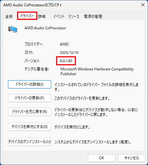Click the プロバイダー: label
148x165 pixels.
click(33, 44)
